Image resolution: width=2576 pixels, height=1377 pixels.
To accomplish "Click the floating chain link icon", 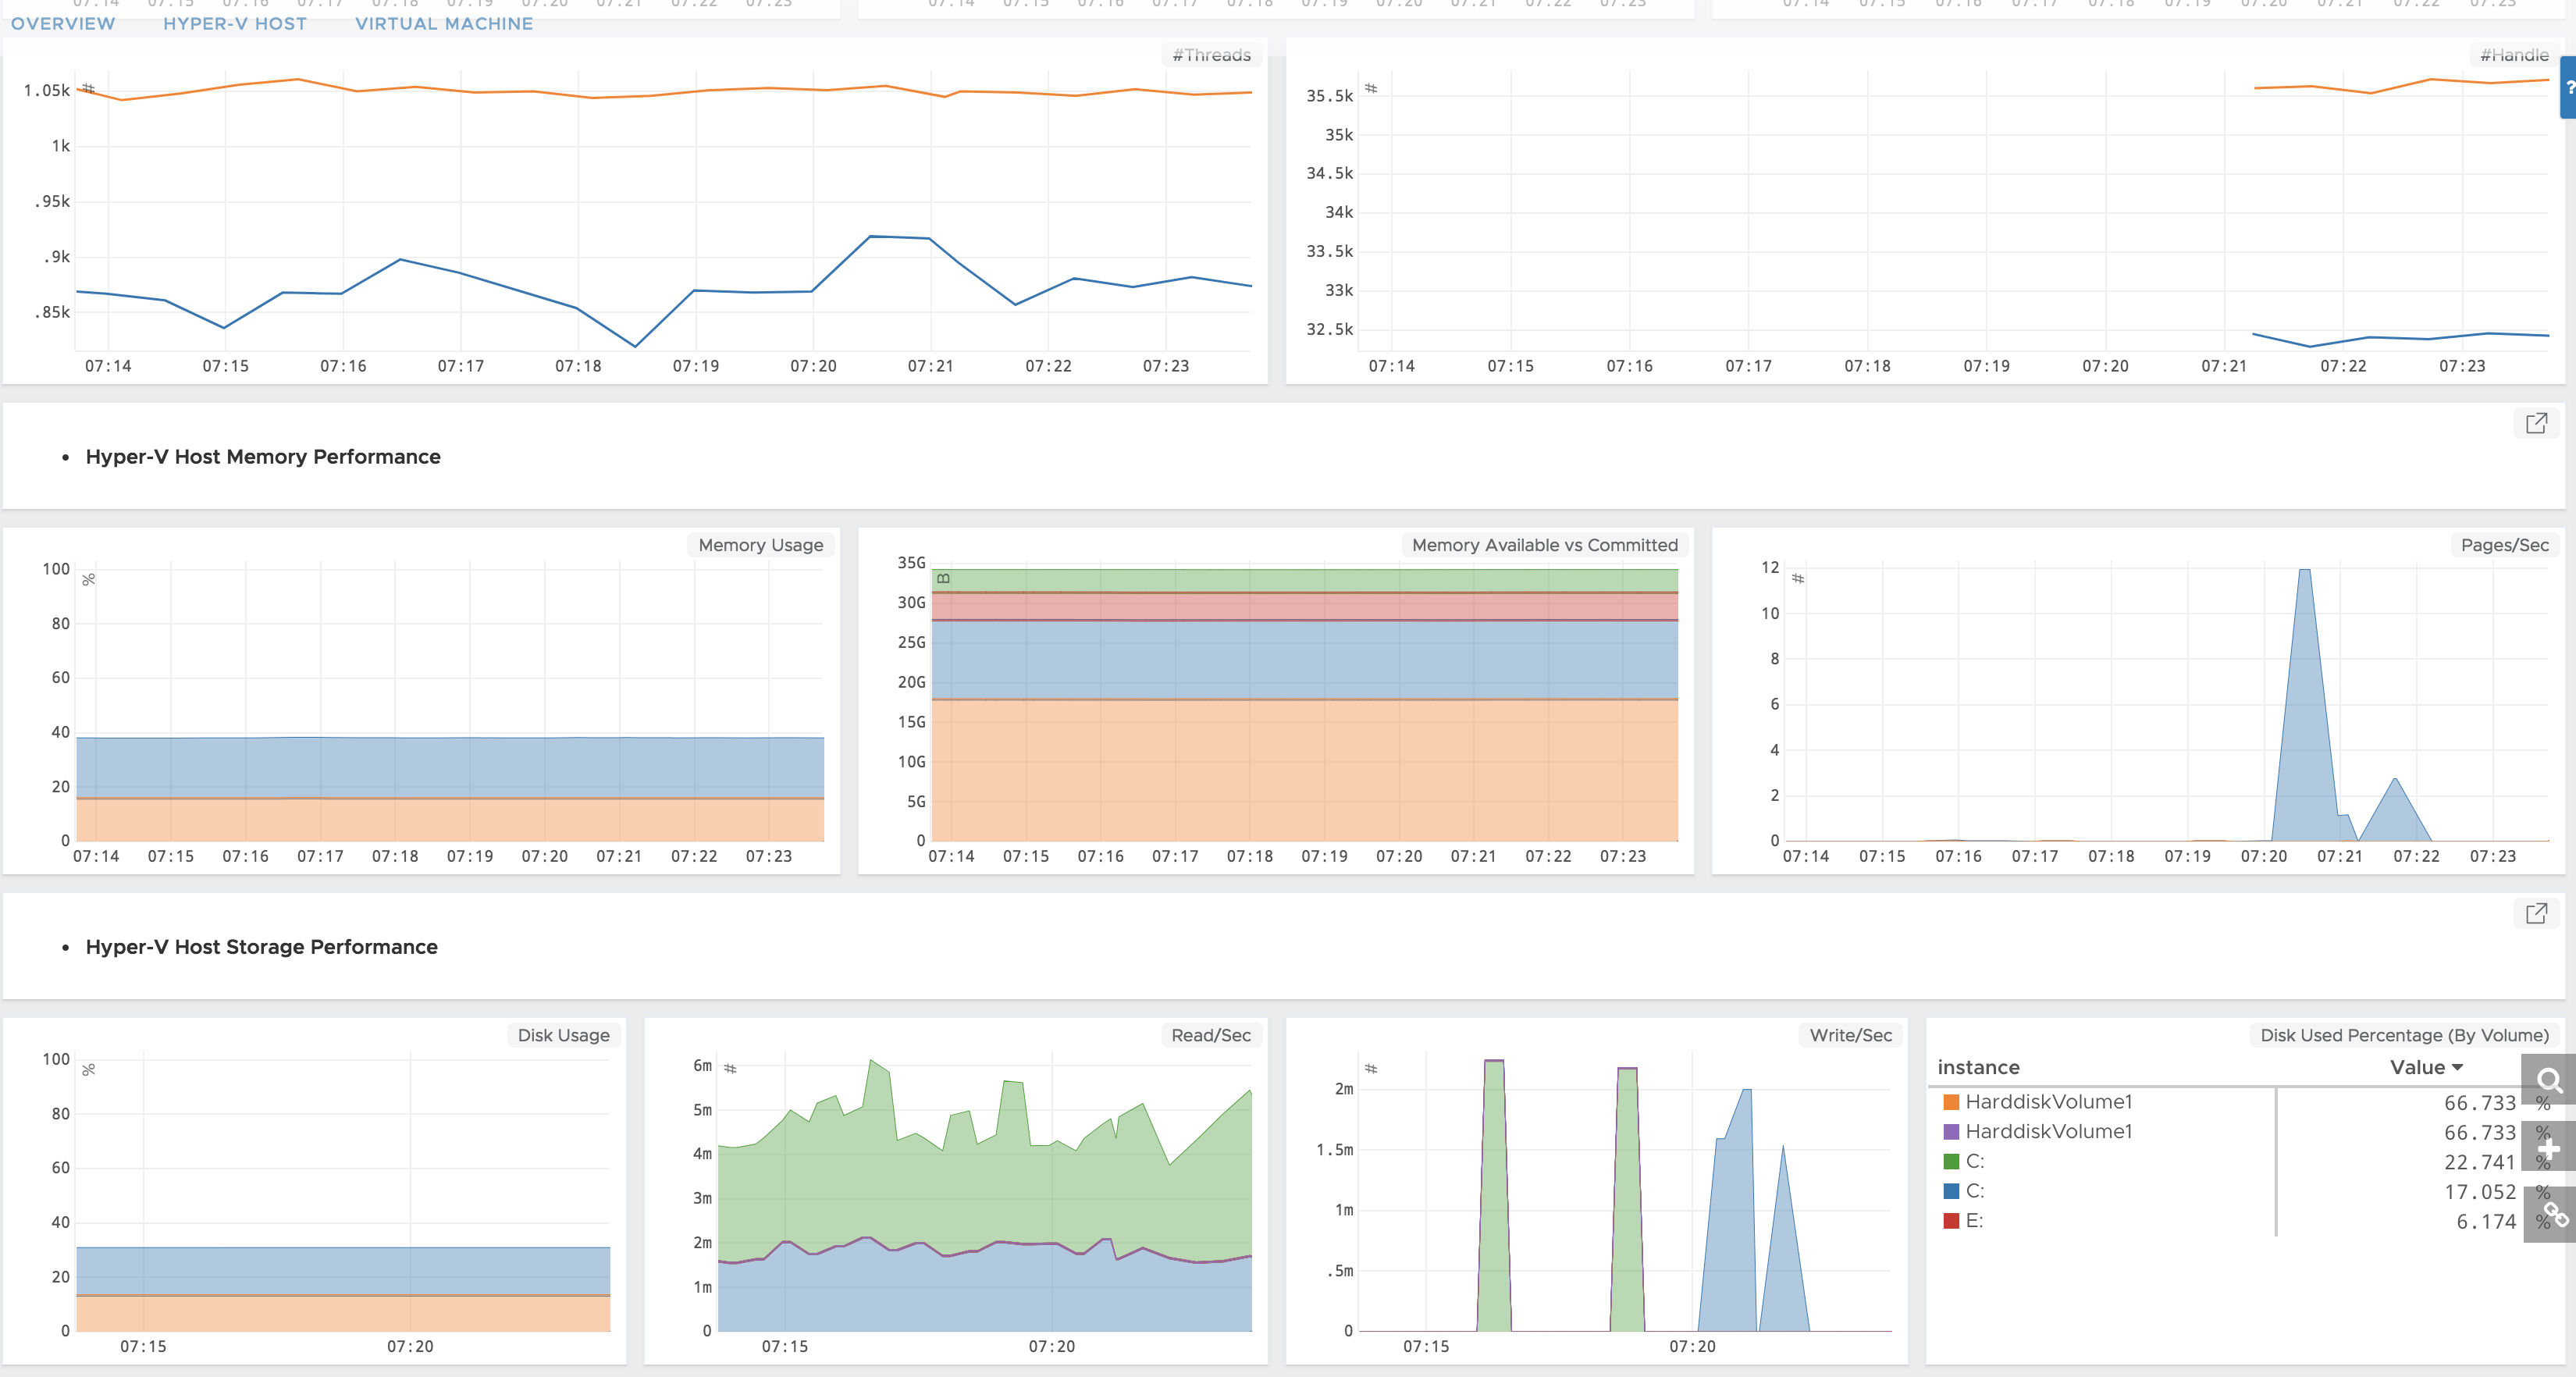I will [2549, 1214].
